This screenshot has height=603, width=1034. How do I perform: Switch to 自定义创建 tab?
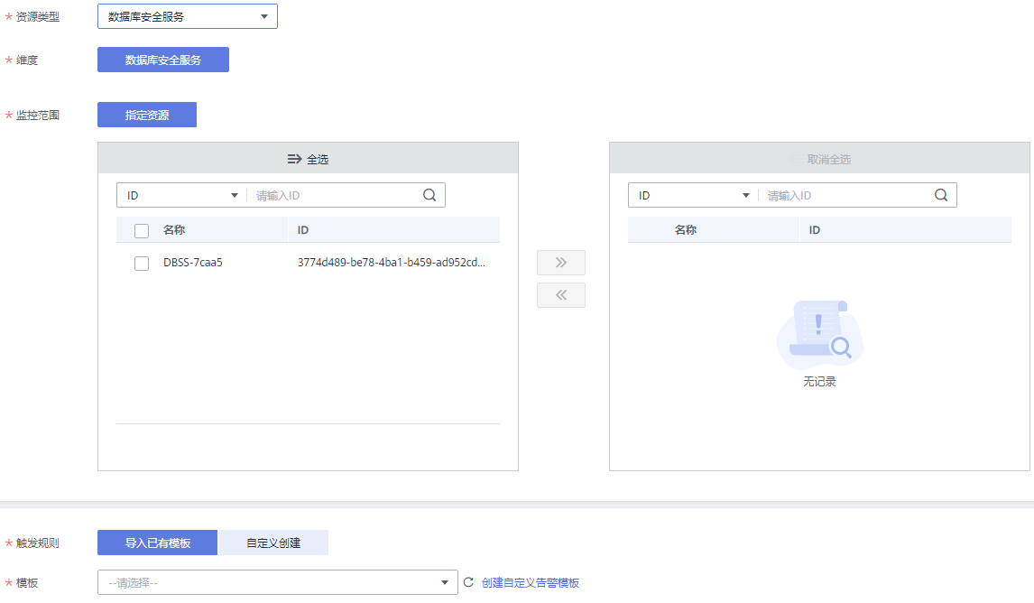[x=273, y=543]
